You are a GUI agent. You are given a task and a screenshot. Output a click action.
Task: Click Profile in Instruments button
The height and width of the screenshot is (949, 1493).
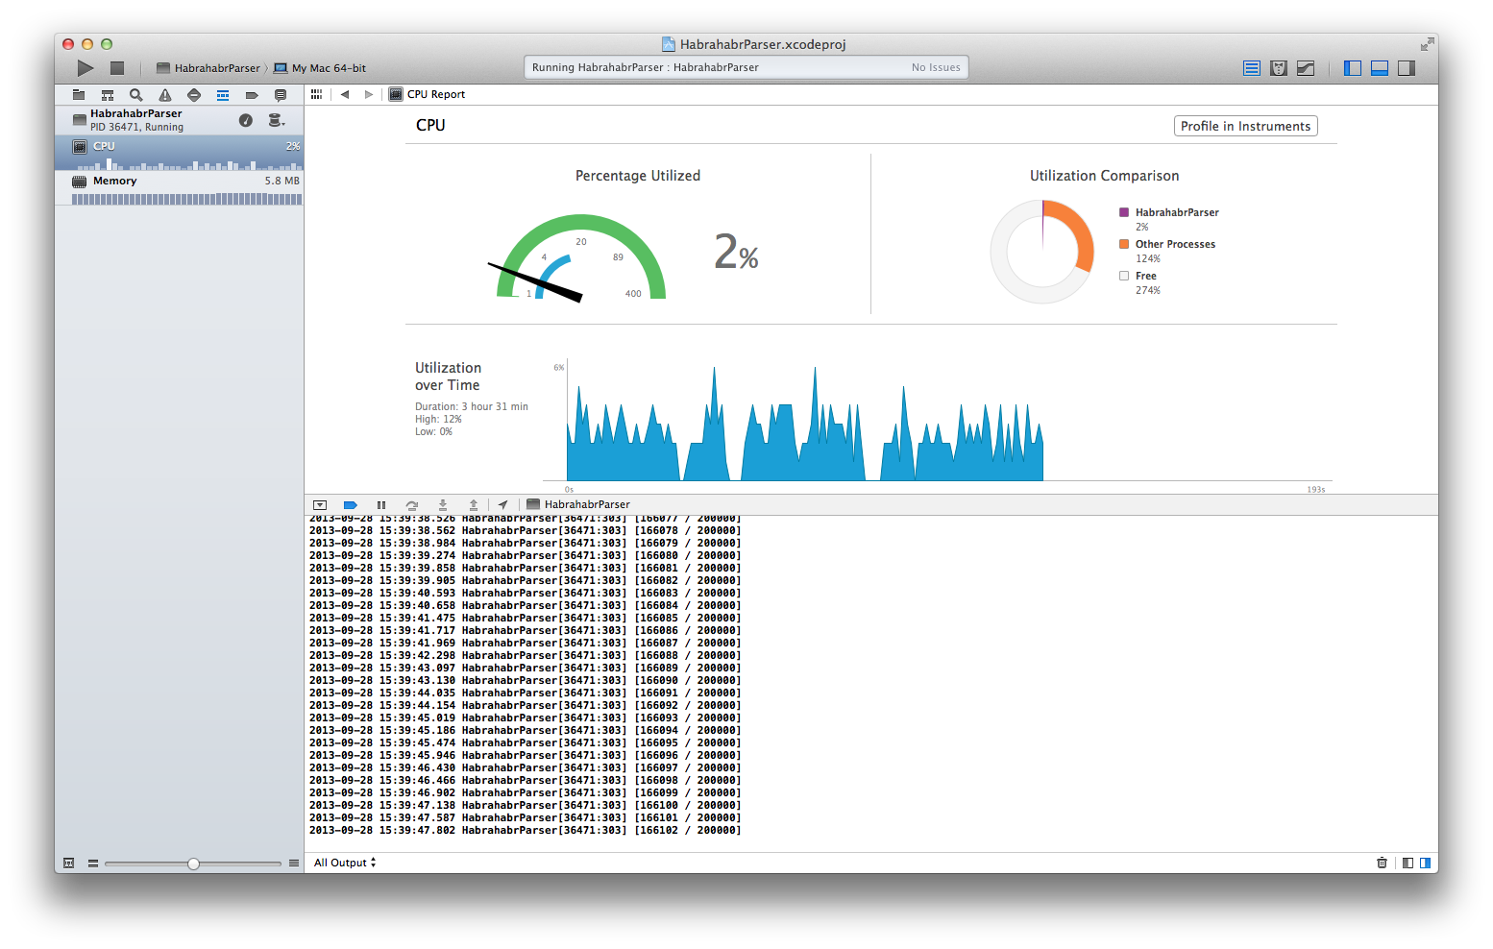[1245, 126]
